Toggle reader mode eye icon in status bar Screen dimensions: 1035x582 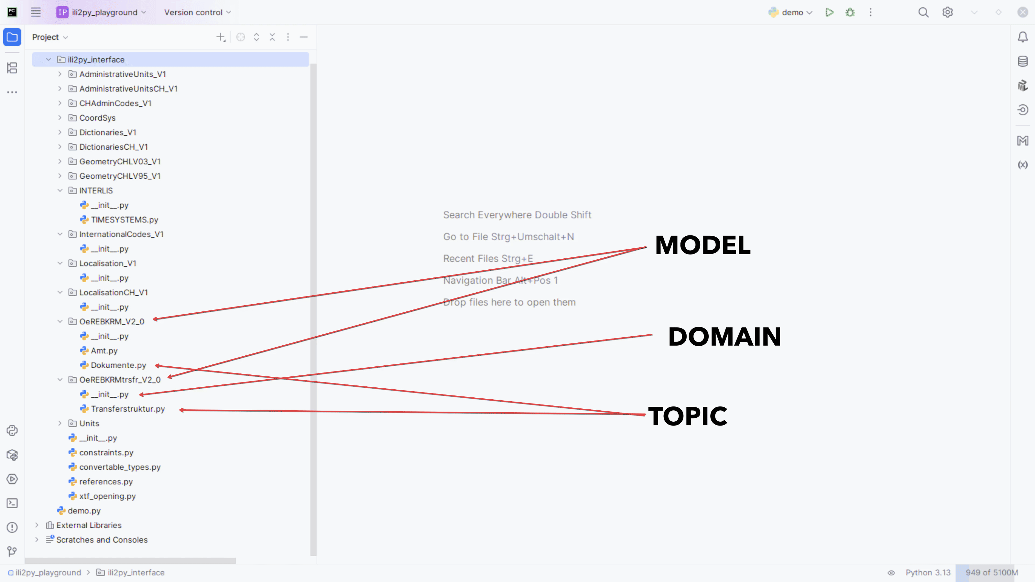(x=891, y=573)
